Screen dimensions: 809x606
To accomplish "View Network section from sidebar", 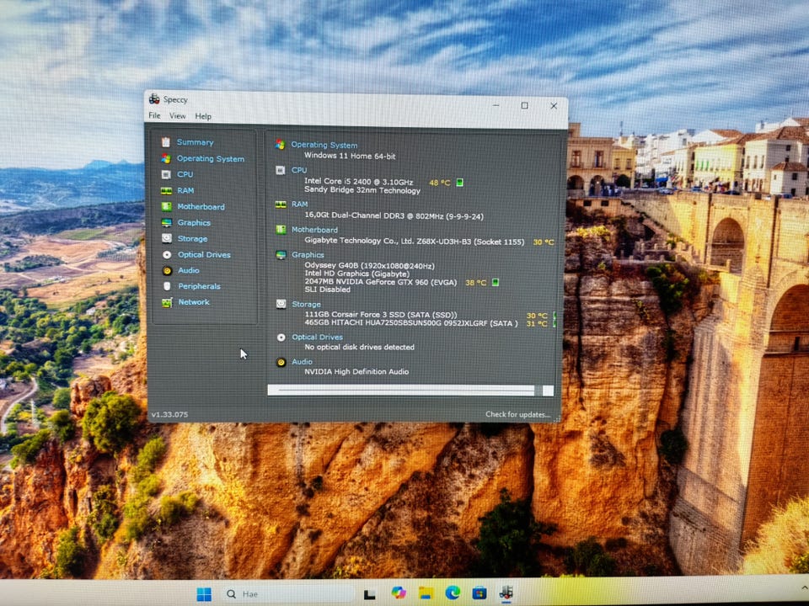I will [194, 302].
